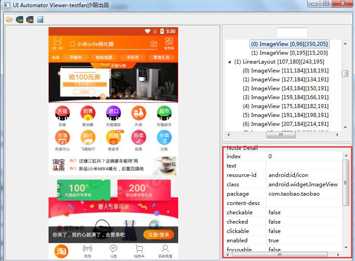Click the class value android.widget.ImageView
Viewport: 355px width, 261px height.
coord(303,185)
